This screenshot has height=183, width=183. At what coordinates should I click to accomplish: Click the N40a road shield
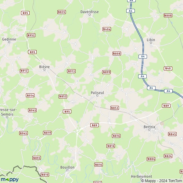tap(107, 29)
